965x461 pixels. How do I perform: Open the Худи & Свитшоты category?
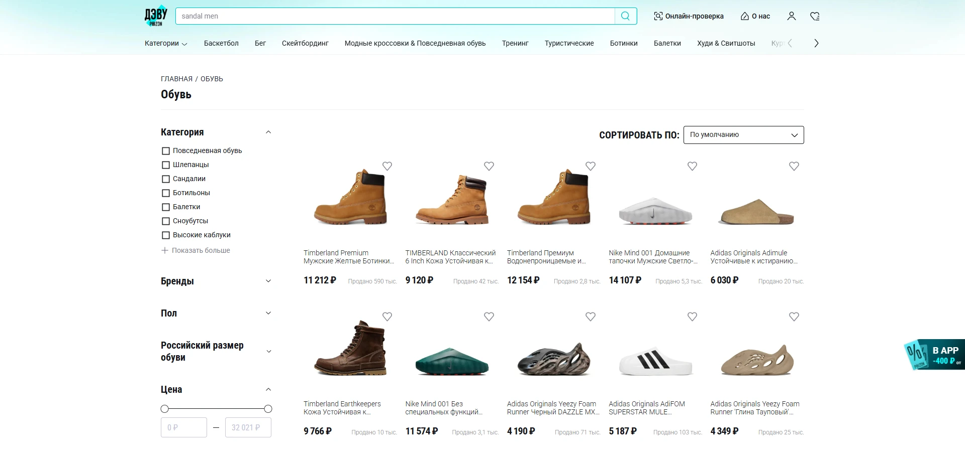coord(726,43)
